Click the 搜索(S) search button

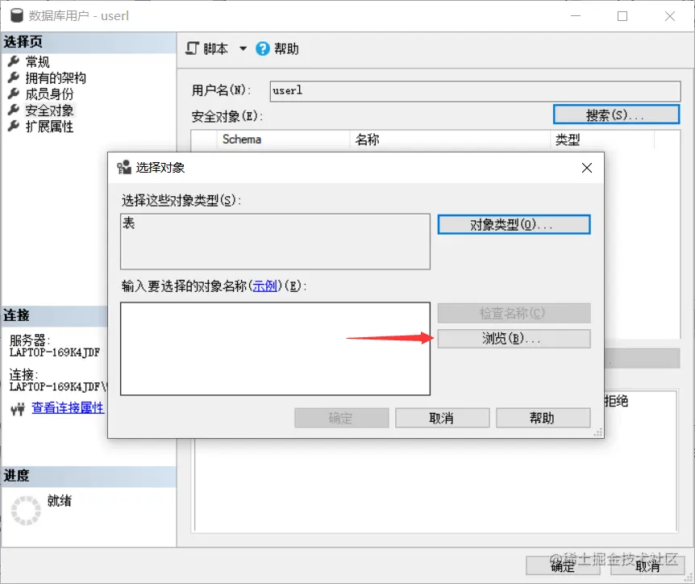(x=616, y=114)
